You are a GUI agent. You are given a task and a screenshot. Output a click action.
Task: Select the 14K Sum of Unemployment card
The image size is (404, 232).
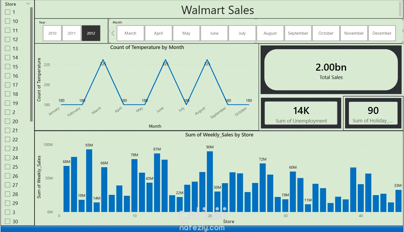click(x=301, y=113)
